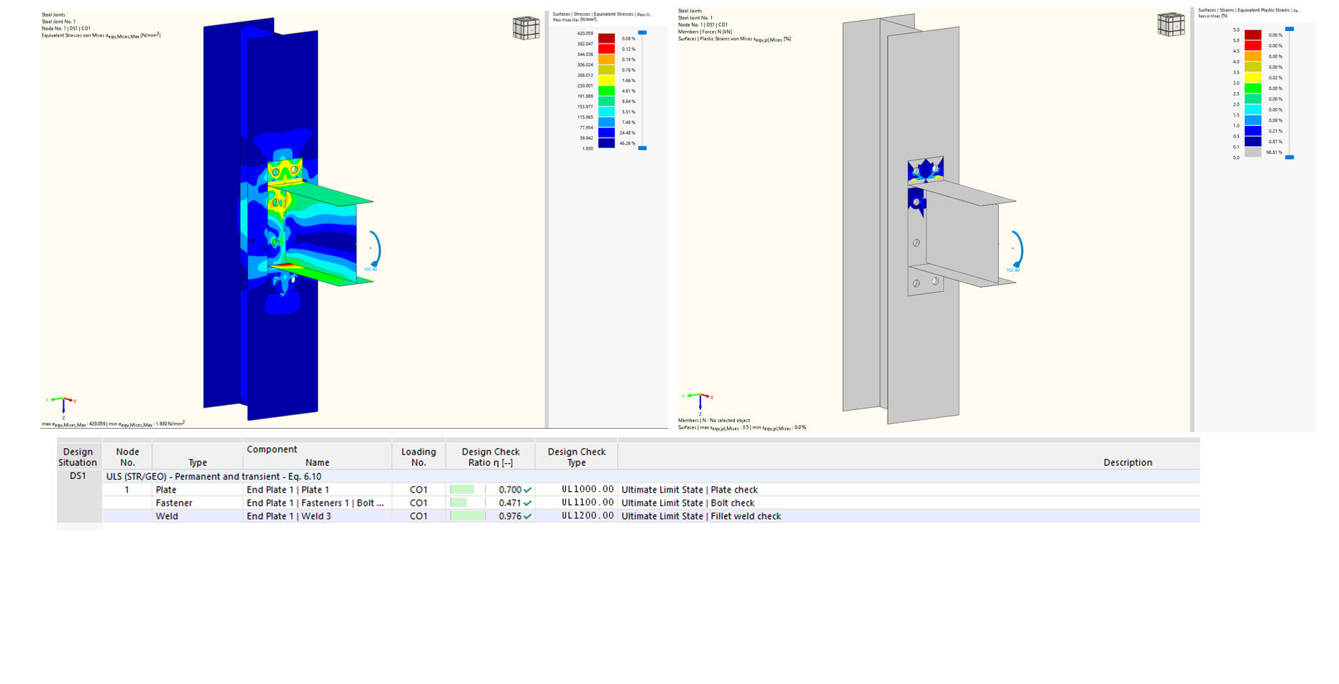
Task: Pick the blue 0.21 % swatch in strain legend
Action: click(1253, 131)
